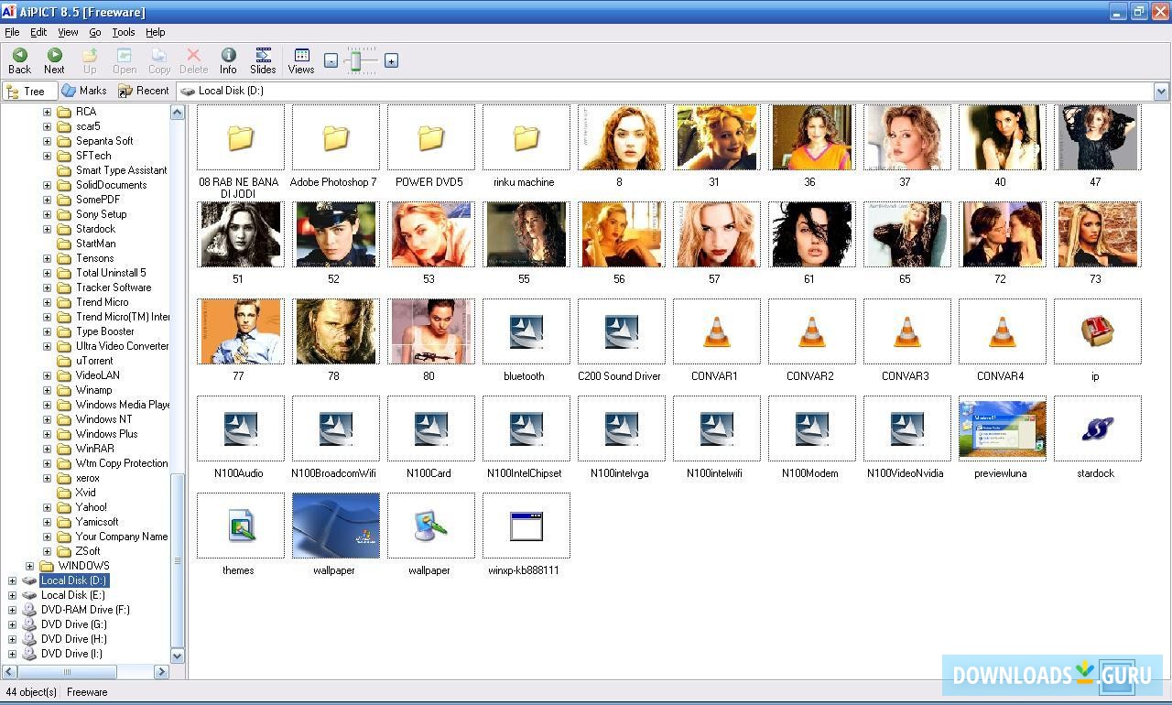The image size is (1172, 705).
Task: Show image Info
Action: tap(228, 60)
